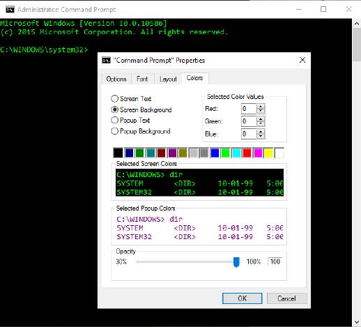Click OK to apply properties

(x=242, y=298)
